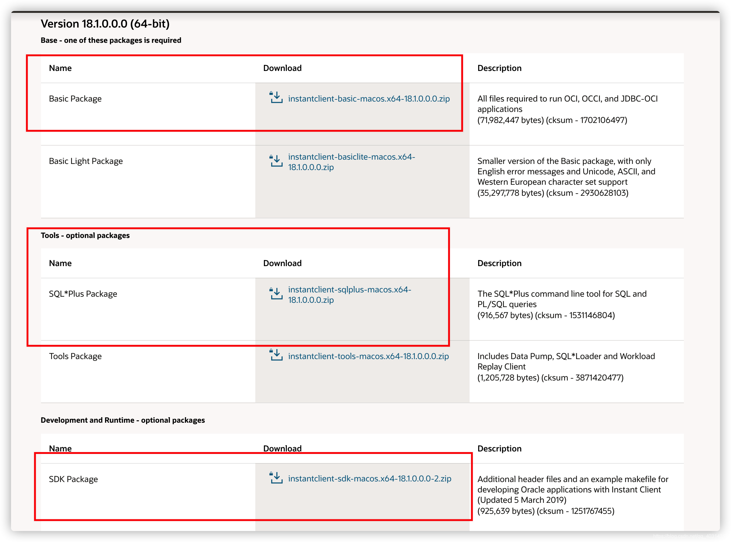Click the 'Version 18.1.0.0.0 (64-bit)' heading
The width and height of the screenshot is (731, 542).
105,24
